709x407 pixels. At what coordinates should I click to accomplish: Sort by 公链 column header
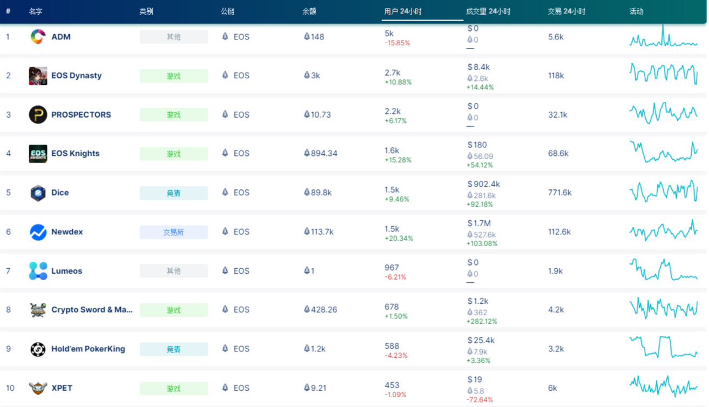(x=227, y=11)
